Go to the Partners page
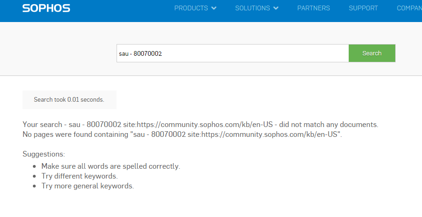Image resolution: width=422 pixels, height=217 pixels. pyautogui.click(x=313, y=8)
